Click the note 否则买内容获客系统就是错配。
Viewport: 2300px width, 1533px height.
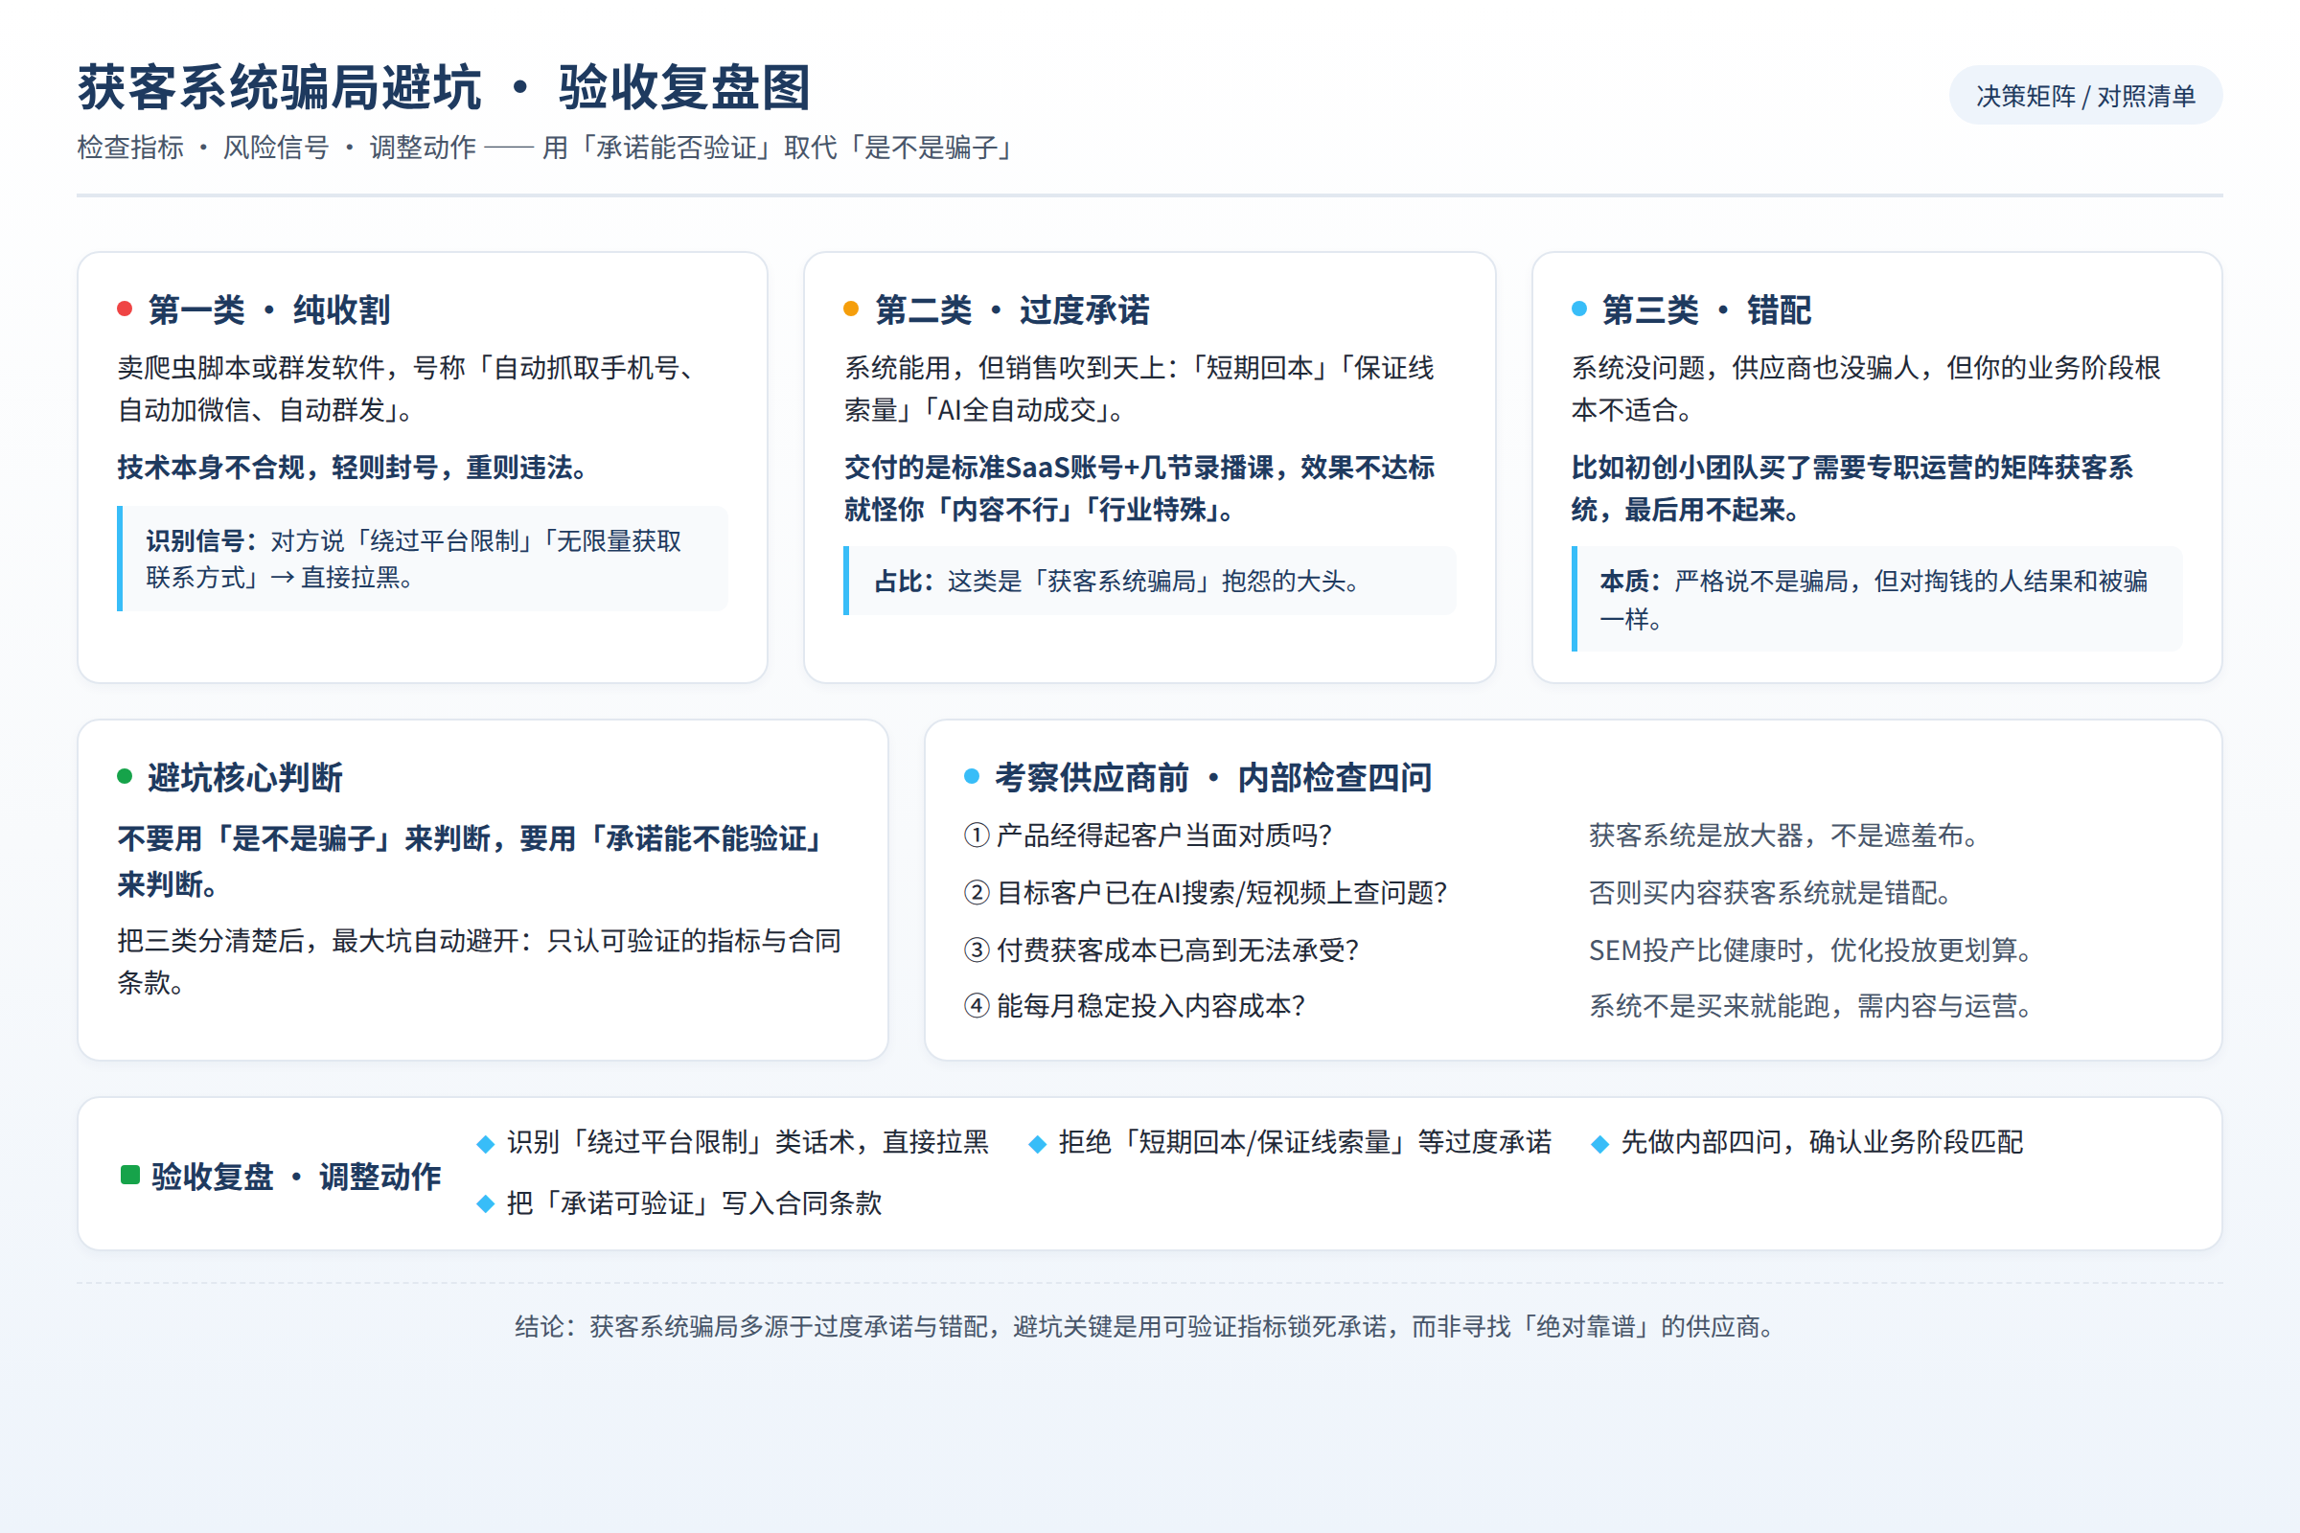click(x=1771, y=893)
